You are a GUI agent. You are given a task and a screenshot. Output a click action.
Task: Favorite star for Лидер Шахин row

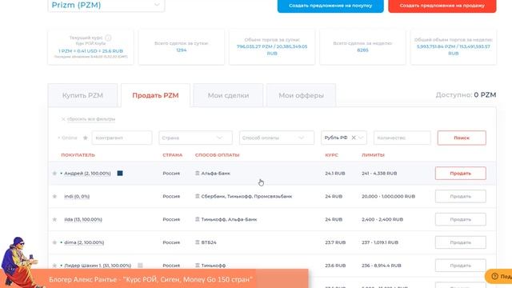[54, 266]
